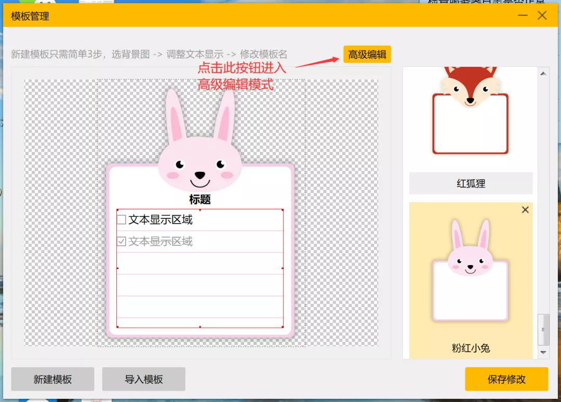Save changes with 保存修改 button

click(506, 379)
